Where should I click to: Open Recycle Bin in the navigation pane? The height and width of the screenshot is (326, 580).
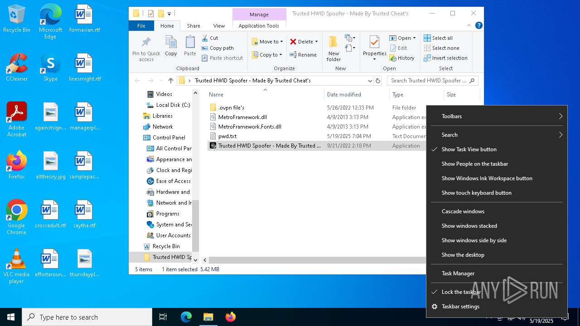[166, 246]
